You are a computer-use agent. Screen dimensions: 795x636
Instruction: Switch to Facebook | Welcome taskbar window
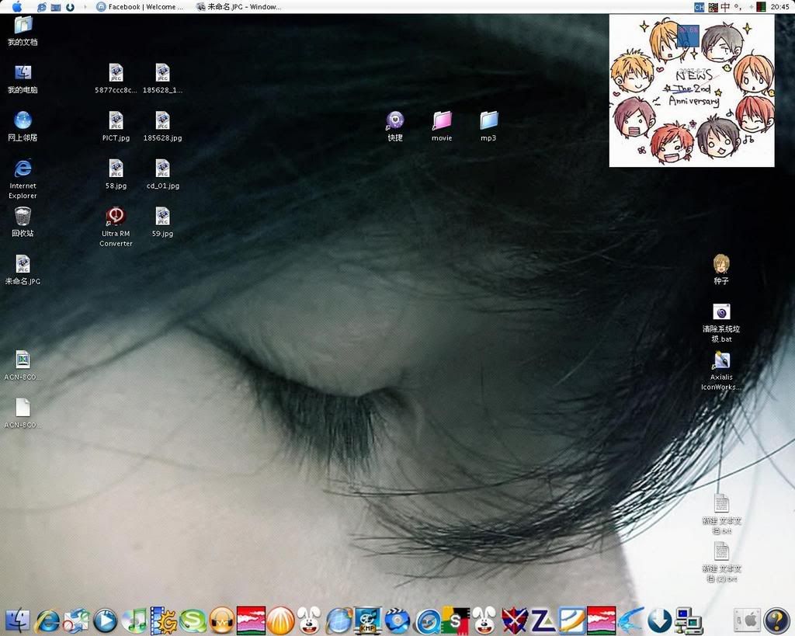(x=141, y=7)
